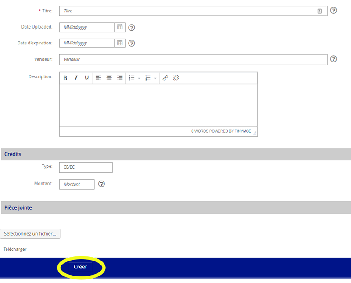The width and height of the screenshot is (351, 283).
Task: Show help for the Titre field
Action: [333, 10]
